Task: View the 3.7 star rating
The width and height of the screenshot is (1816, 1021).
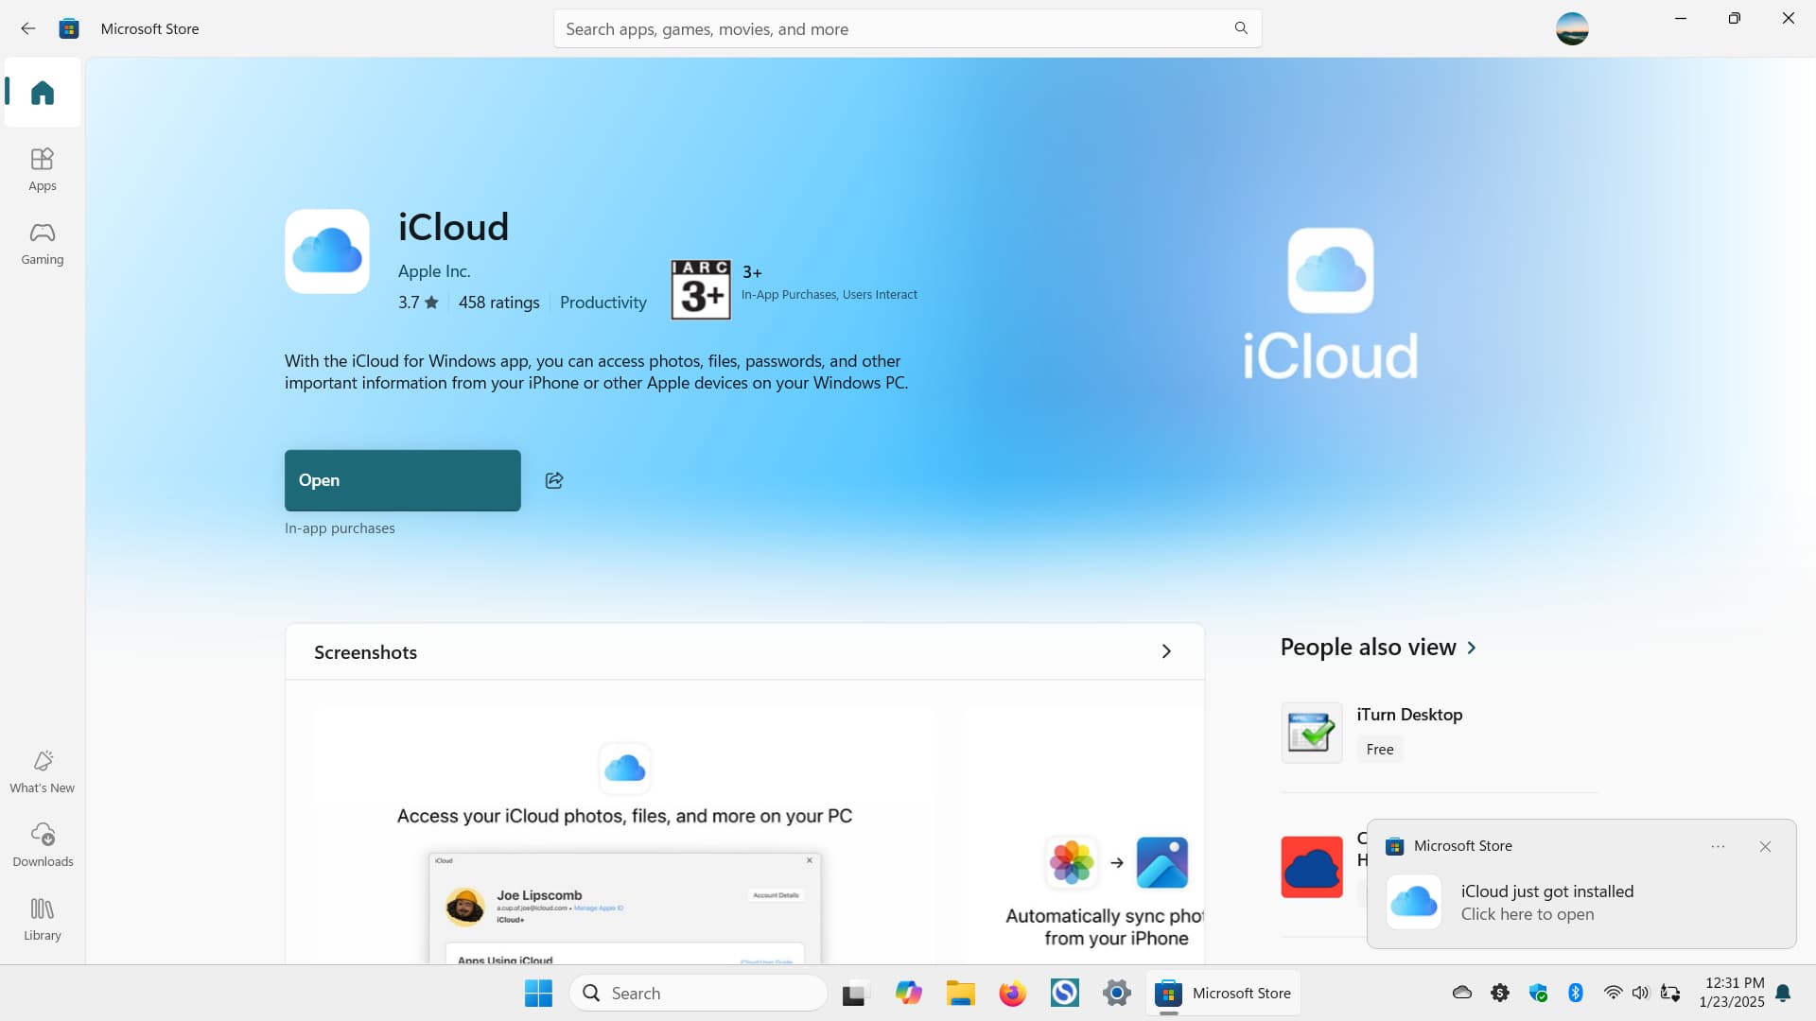Action: 418,303
